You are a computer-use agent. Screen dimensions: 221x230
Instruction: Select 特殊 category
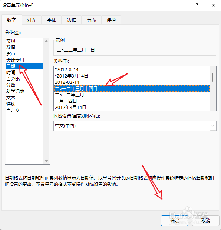(24, 104)
